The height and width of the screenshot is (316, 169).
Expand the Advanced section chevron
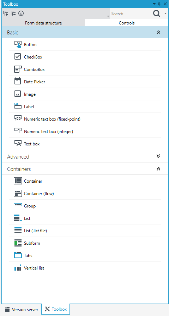158,156
